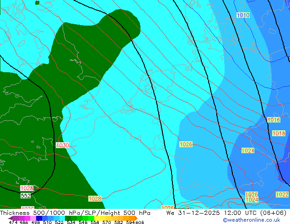Image resolution: width=290 pixels, height=224 pixels.
Task: Click the 1026 label in the map center-right
Action: (x=186, y=144)
